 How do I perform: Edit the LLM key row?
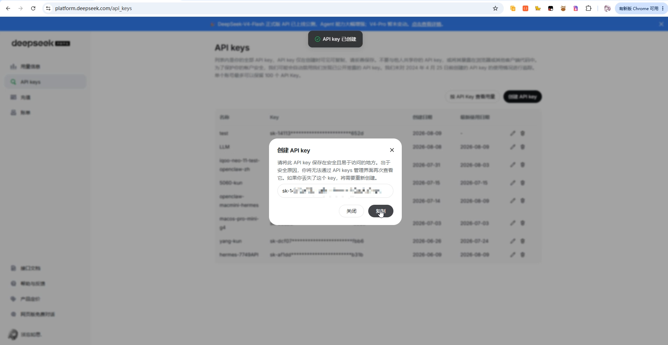click(x=513, y=147)
